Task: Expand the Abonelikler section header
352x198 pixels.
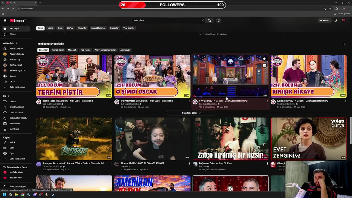Action: point(10,43)
